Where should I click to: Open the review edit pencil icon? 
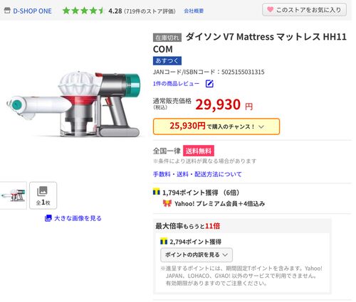pyautogui.click(x=209, y=84)
